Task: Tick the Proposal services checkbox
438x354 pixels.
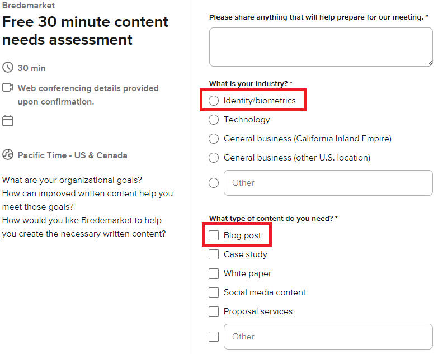Action: pyautogui.click(x=214, y=311)
